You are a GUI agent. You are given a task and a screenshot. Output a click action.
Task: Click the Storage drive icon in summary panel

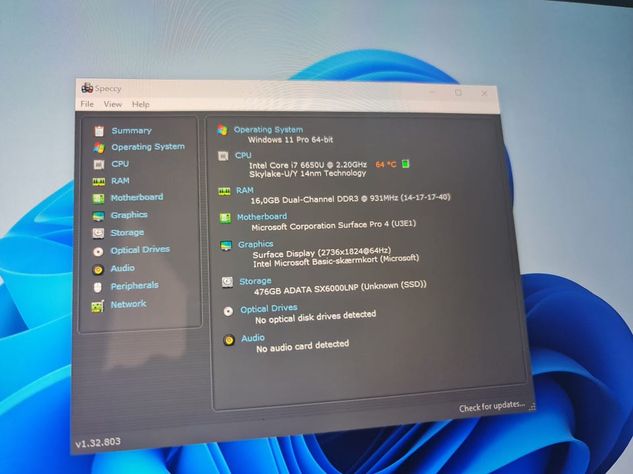tap(227, 282)
